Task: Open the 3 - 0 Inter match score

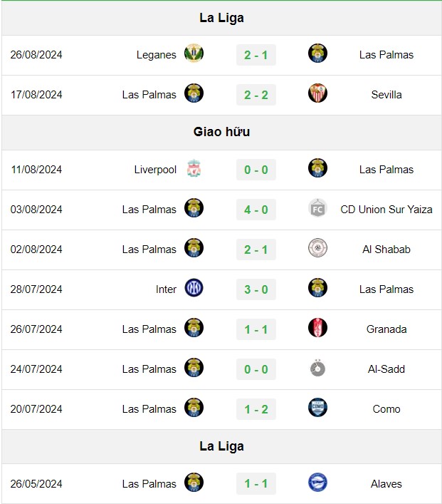Action: 256,289
